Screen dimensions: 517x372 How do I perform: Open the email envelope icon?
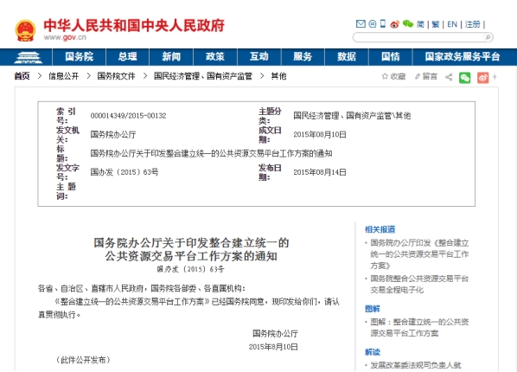(361, 24)
